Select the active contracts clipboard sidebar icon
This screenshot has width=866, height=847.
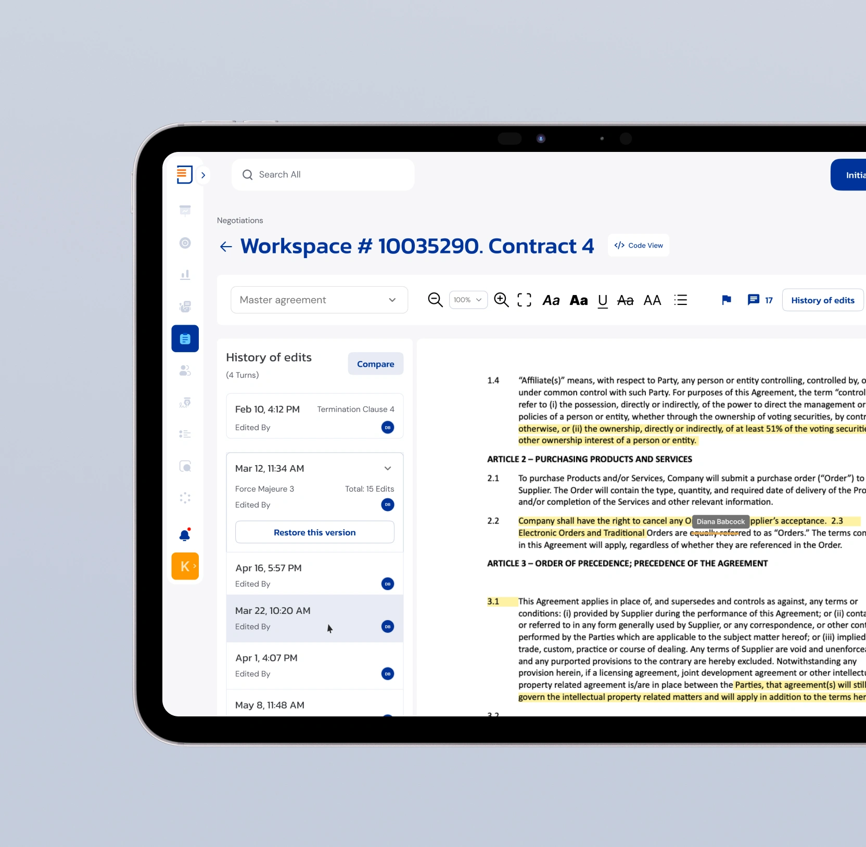[185, 339]
